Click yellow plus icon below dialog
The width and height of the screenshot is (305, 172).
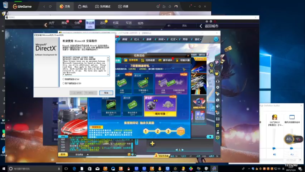(x=152, y=144)
